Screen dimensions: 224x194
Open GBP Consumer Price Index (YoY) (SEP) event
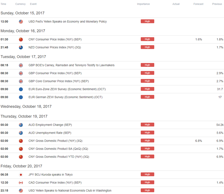click(55, 73)
